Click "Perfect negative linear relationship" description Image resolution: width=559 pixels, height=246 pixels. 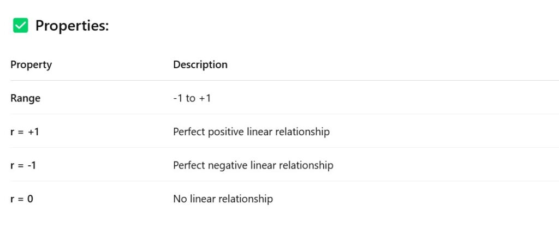[x=253, y=165]
